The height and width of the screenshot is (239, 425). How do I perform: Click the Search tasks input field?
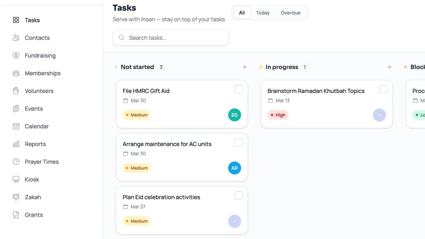point(170,38)
